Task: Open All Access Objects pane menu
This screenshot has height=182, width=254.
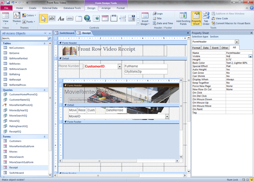Action: pyautogui.click(x=45, y=33)
